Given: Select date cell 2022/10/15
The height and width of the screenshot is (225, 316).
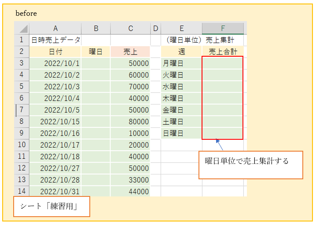Looking at the screenshot, I should (55, 121).
